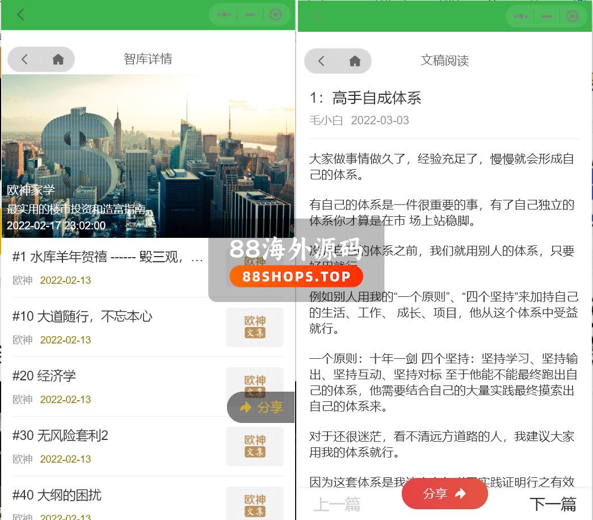The width and height of the screenshot is (593, 520).
Task: Open more options dots in left capsule
Action: click(x=224, y=15)
